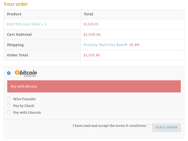Select the Pay by Check radio button
This screenshot has height=141, width=188.
coord(9,106)
